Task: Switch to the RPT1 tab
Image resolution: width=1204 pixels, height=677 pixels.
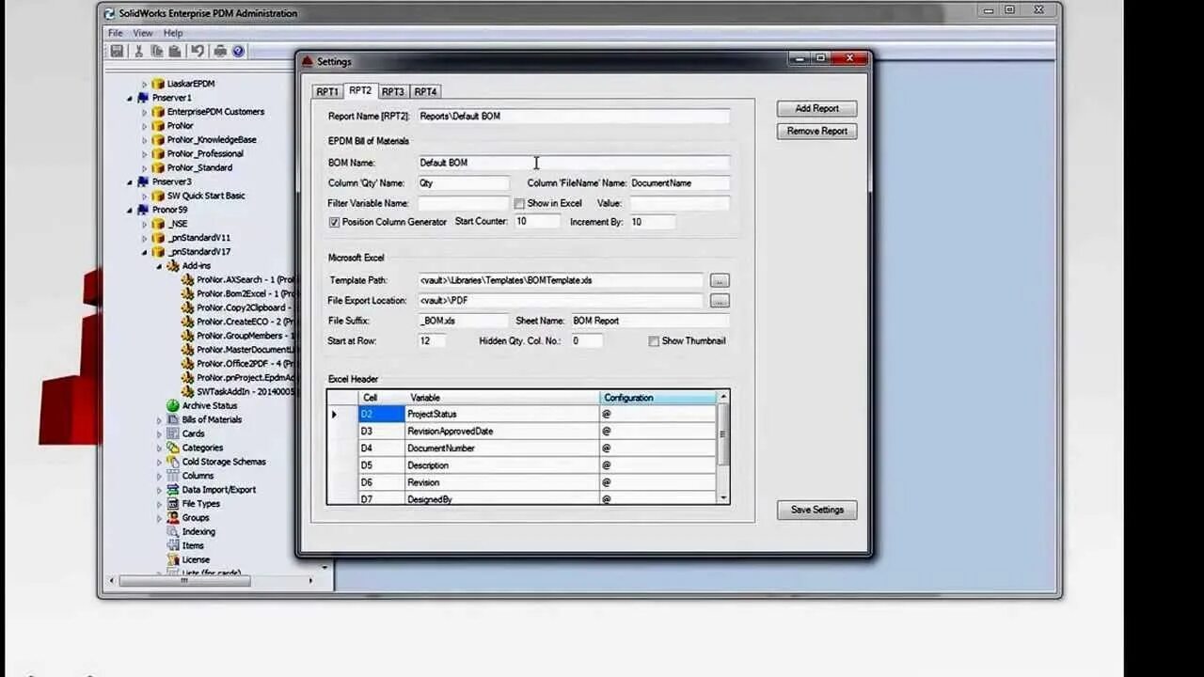Action: point(327,92)
